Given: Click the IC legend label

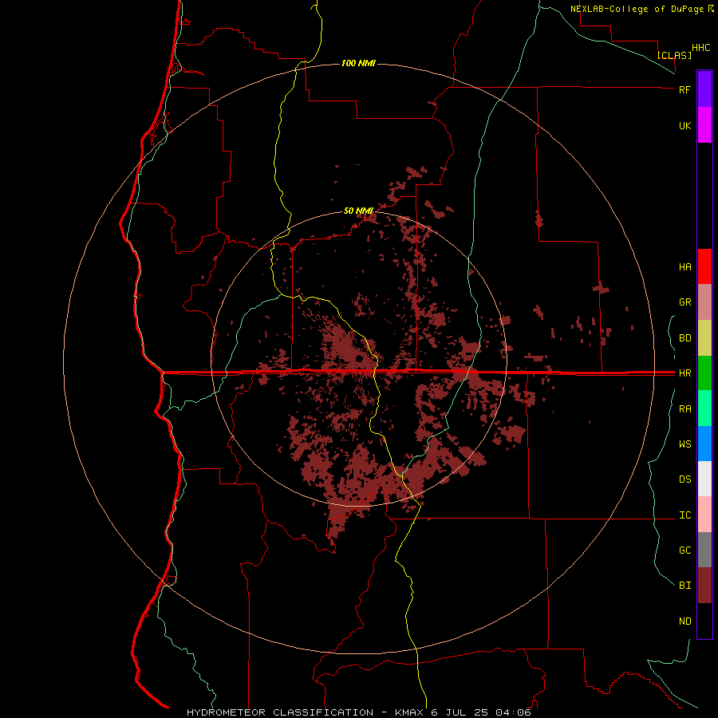Looking at the screenshot, I should pyautogui.click(x=684, y=515).
